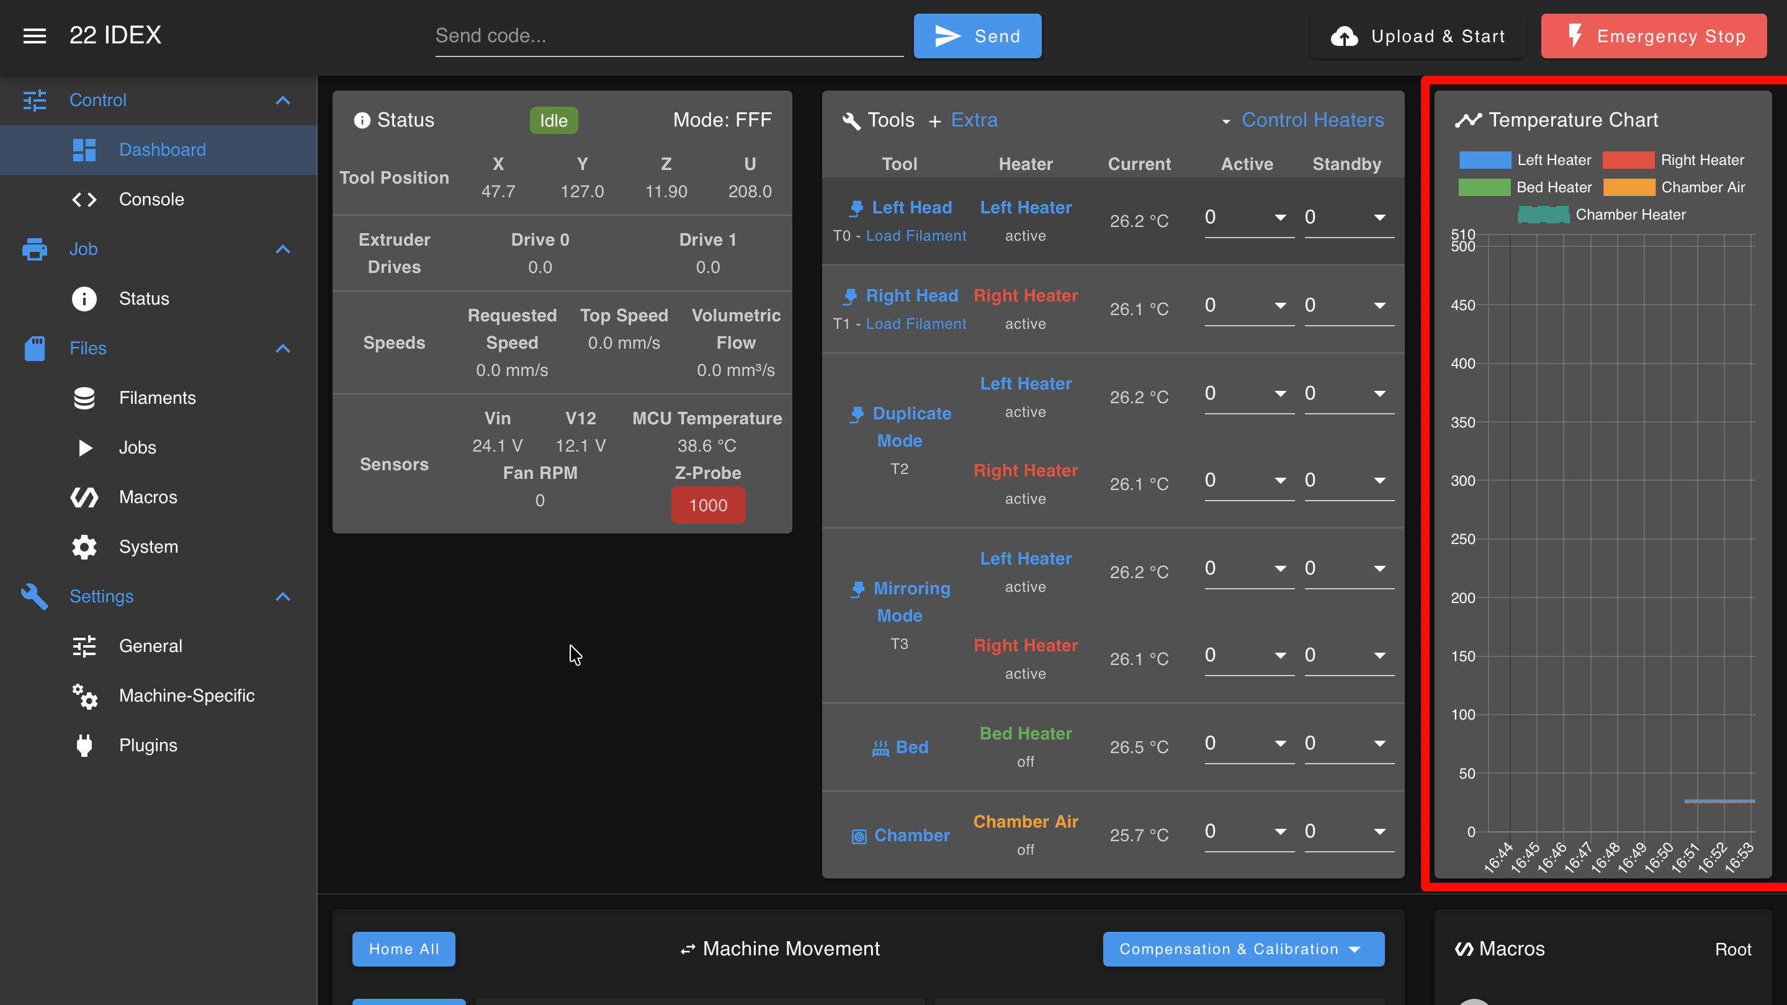Screen dimensions: 1787x1005
Task: Collapse the Files section chevron
Action: pyautogui.click(x=282, y=348)
